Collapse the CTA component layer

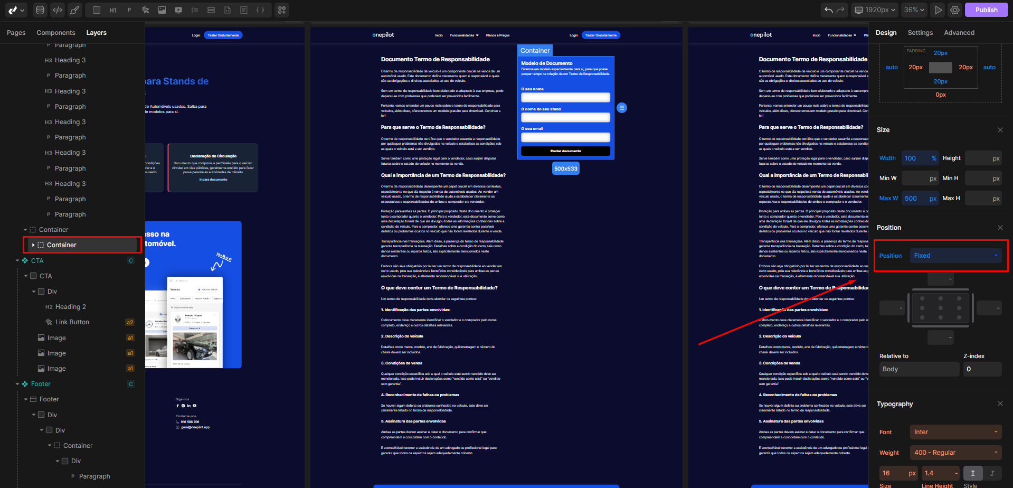click(x=17, y=261)
